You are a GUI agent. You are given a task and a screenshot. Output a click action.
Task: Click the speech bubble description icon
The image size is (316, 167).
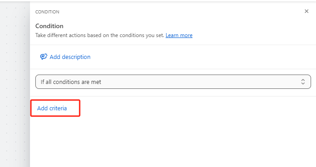tap(43, 57)
